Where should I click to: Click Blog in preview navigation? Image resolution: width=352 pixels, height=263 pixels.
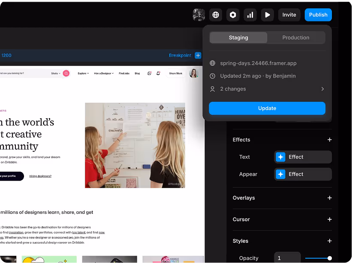137,73
